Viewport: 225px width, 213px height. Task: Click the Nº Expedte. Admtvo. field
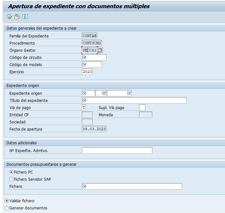[117, 150]
